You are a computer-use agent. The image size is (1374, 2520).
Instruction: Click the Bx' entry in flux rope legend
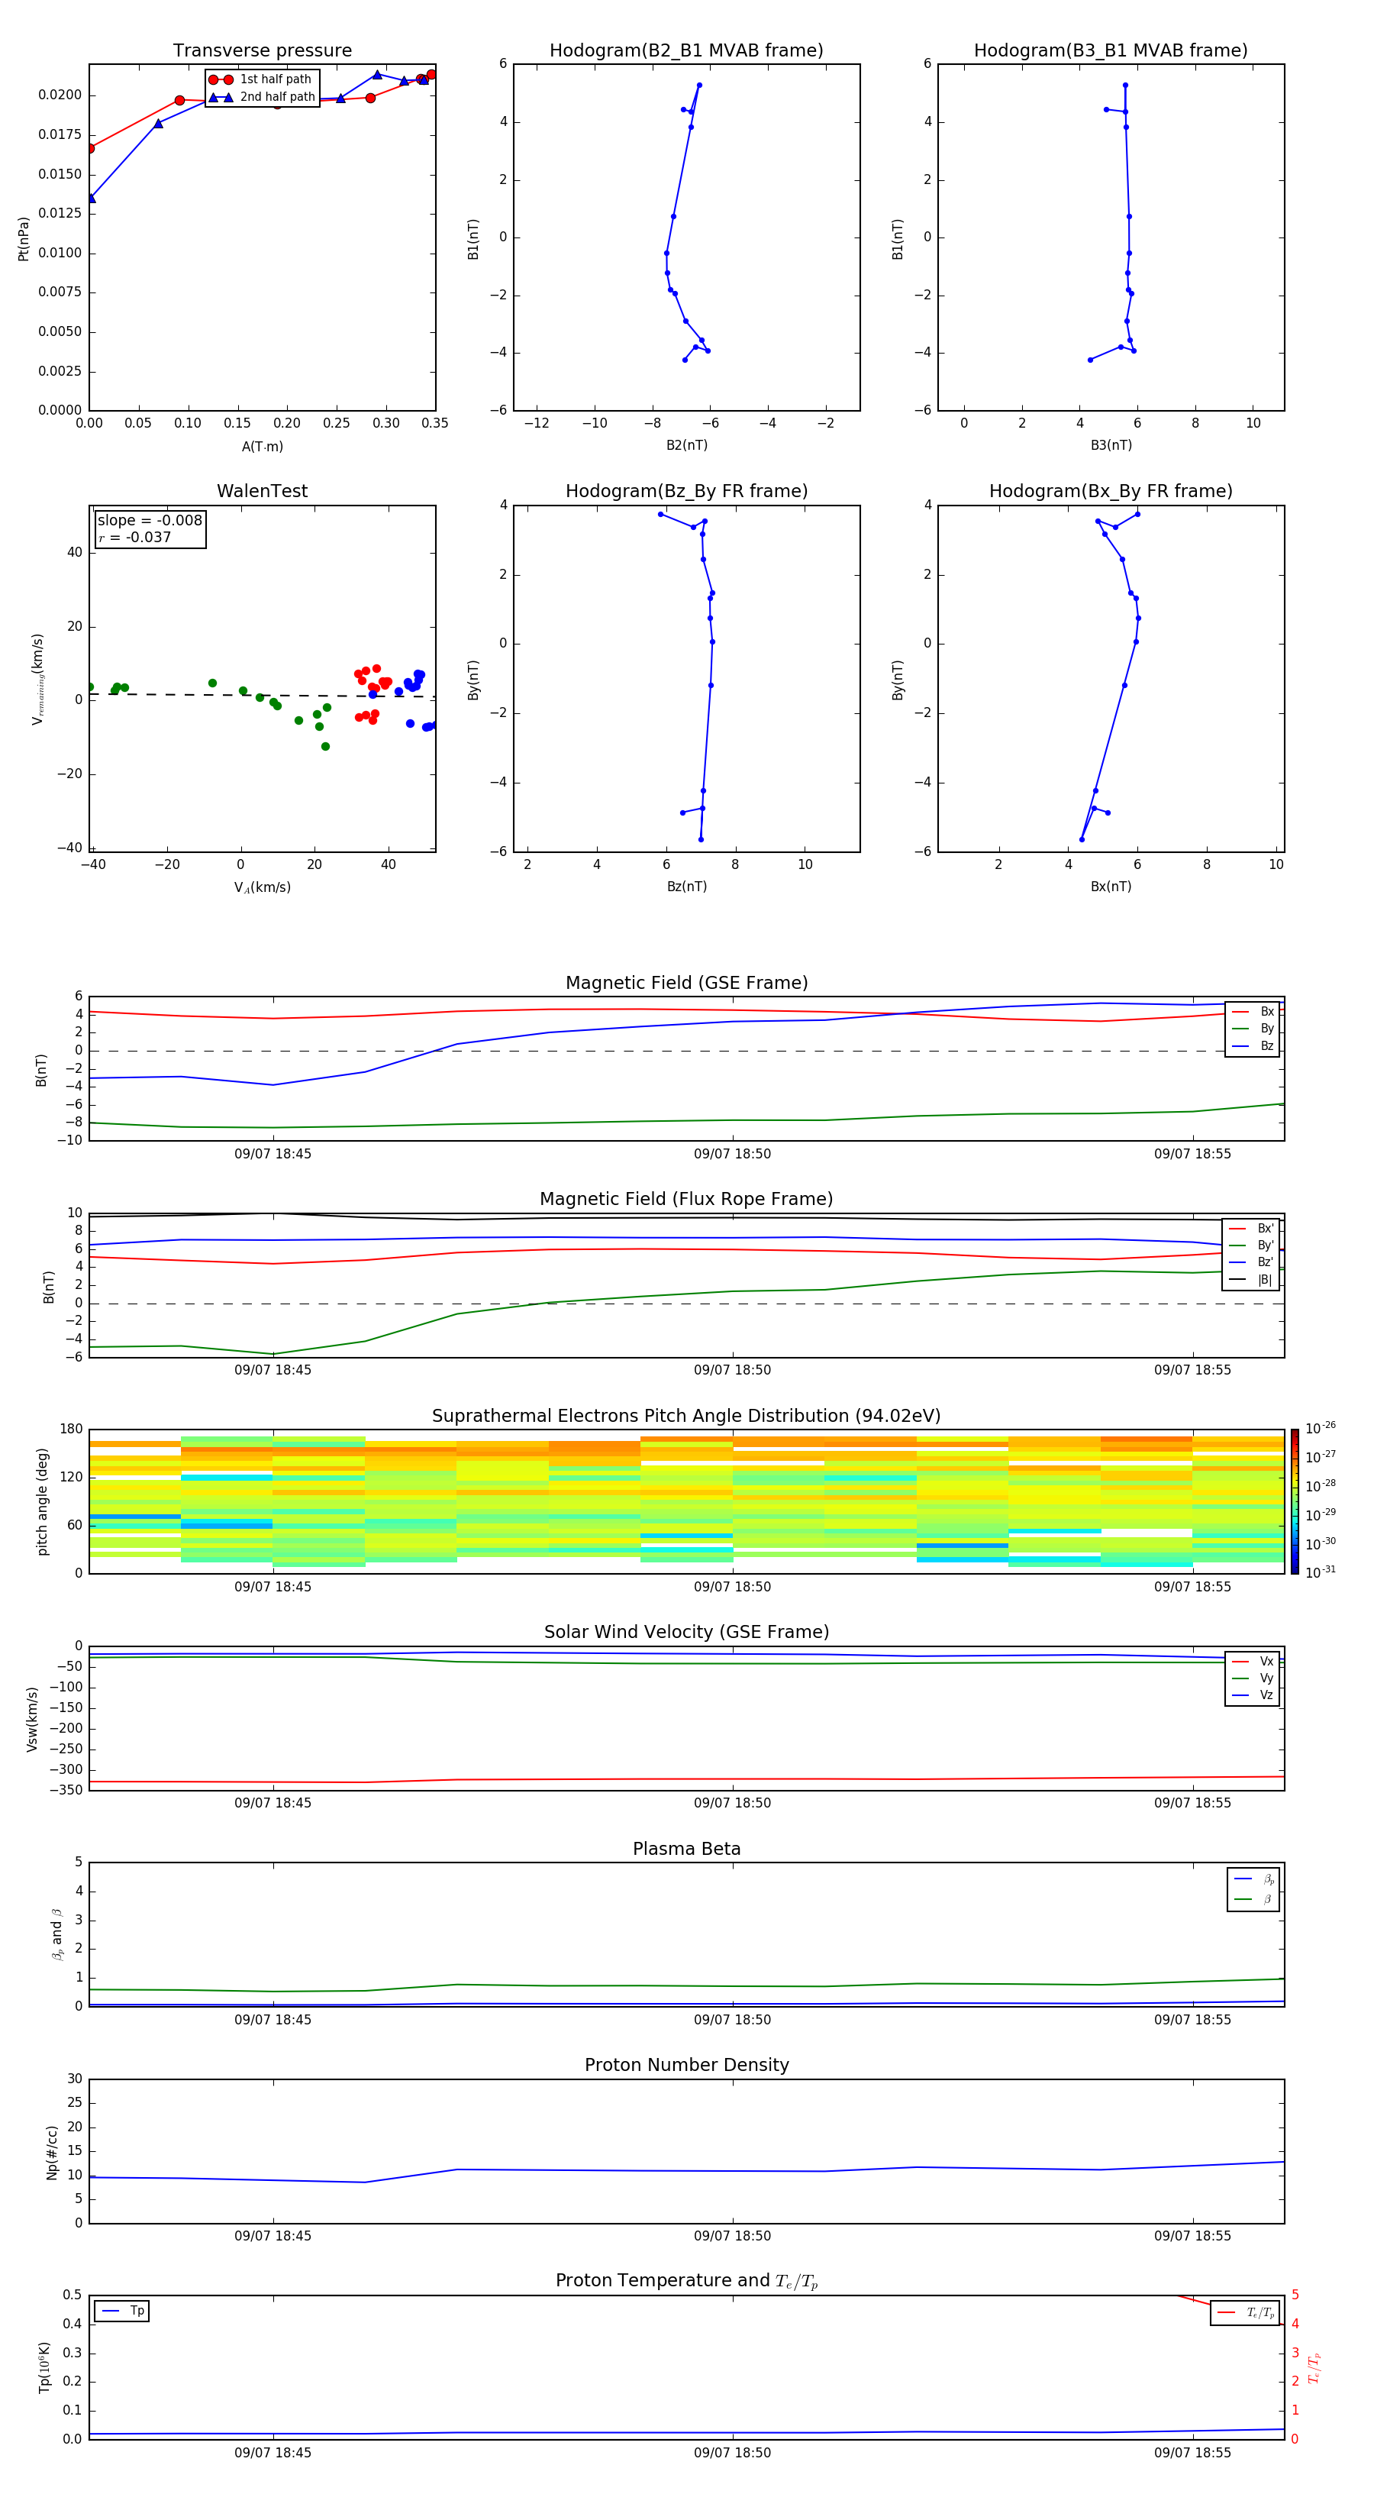click(1251, 1229)
